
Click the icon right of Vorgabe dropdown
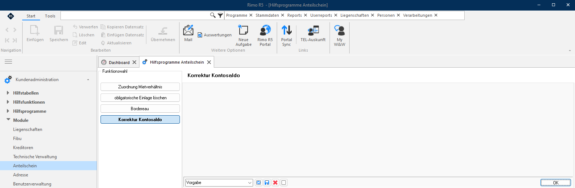[259, 183]
